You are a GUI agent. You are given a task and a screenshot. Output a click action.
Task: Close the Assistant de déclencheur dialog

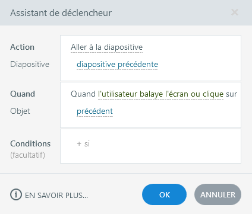[x=235, y=12]
